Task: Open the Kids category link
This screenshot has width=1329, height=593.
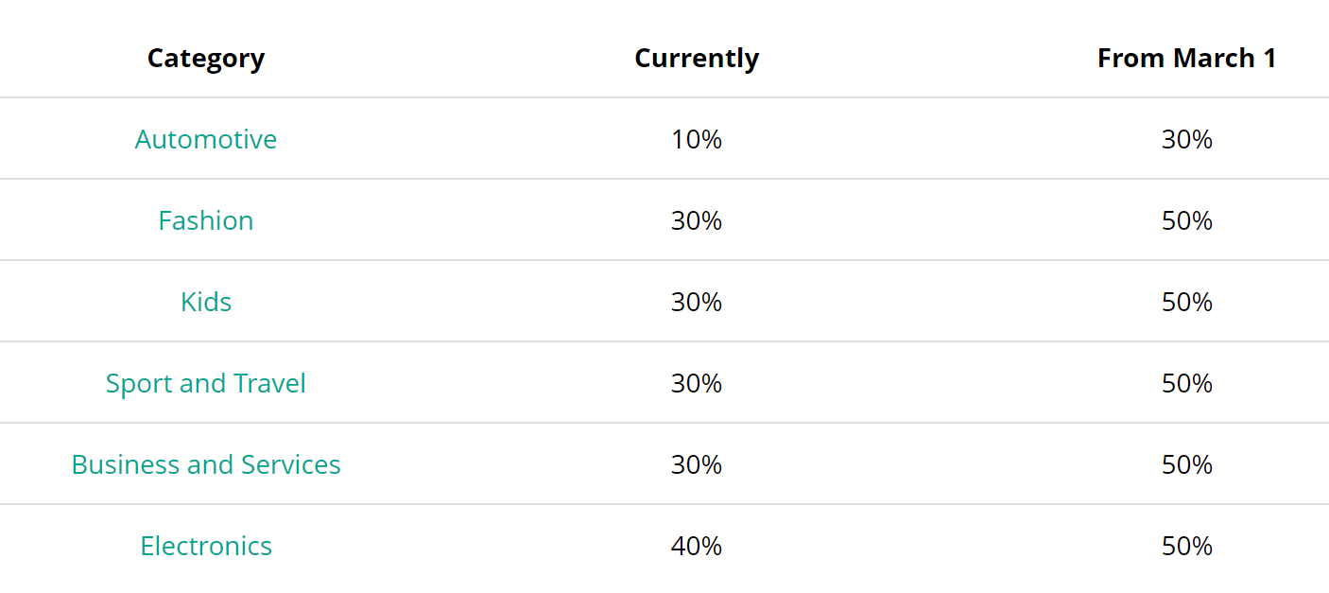Action: 206,302
